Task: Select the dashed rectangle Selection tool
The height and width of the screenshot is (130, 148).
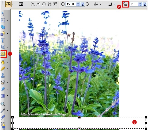Action: pos(3,20)
